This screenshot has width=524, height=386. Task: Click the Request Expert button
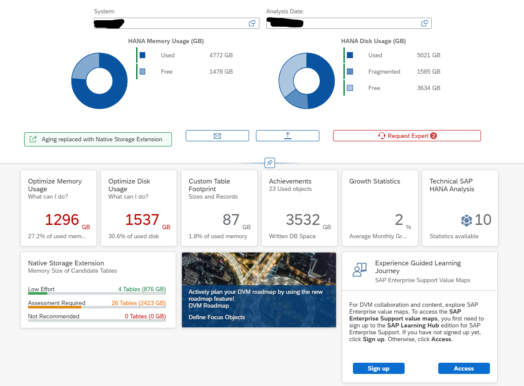pos(407,136)
